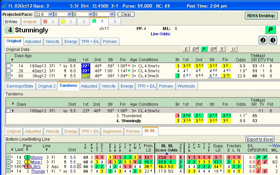Open the third Projected Pace dropdown

(x=91, y=14)
